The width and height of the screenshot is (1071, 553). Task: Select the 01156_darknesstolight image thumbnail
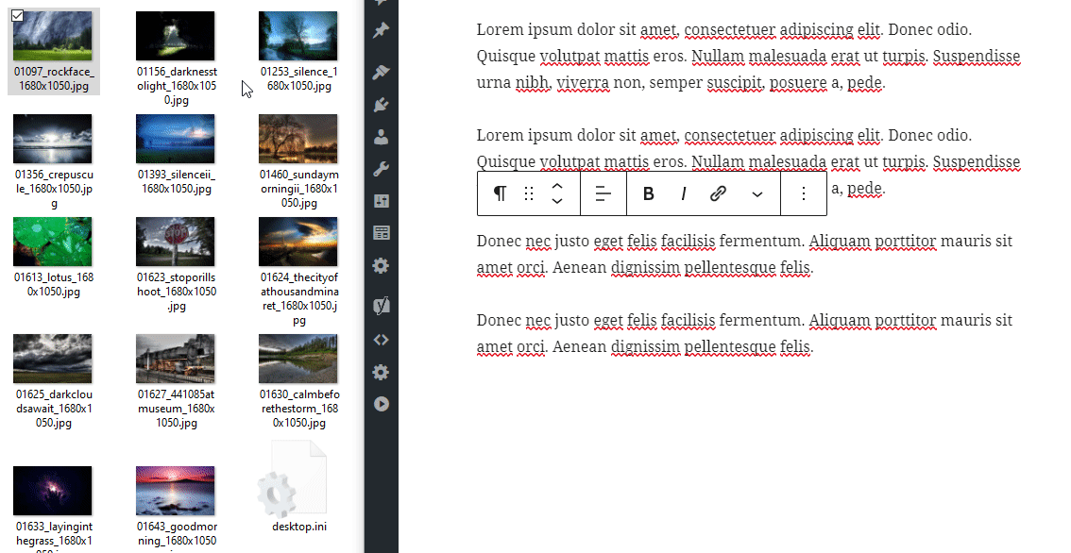[x=176, y=36]
